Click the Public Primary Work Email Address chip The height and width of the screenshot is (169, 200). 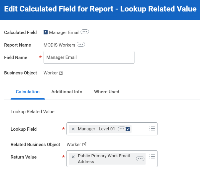point(104,159)
